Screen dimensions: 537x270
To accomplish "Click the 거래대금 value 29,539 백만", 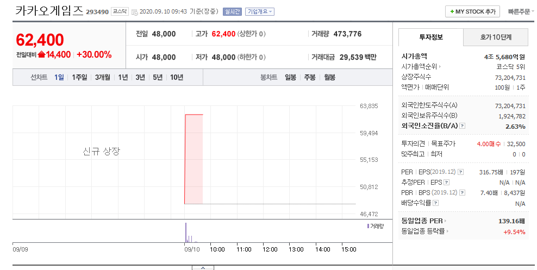I will coord(358,57).
